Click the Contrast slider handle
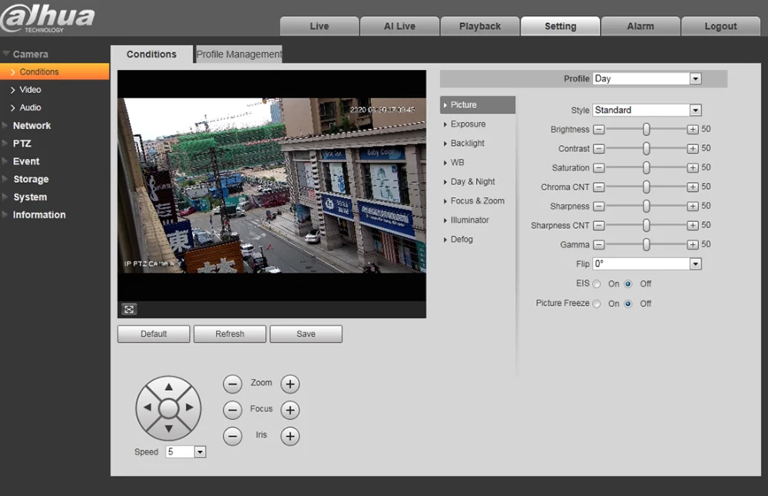 click(x=647, y=149)
